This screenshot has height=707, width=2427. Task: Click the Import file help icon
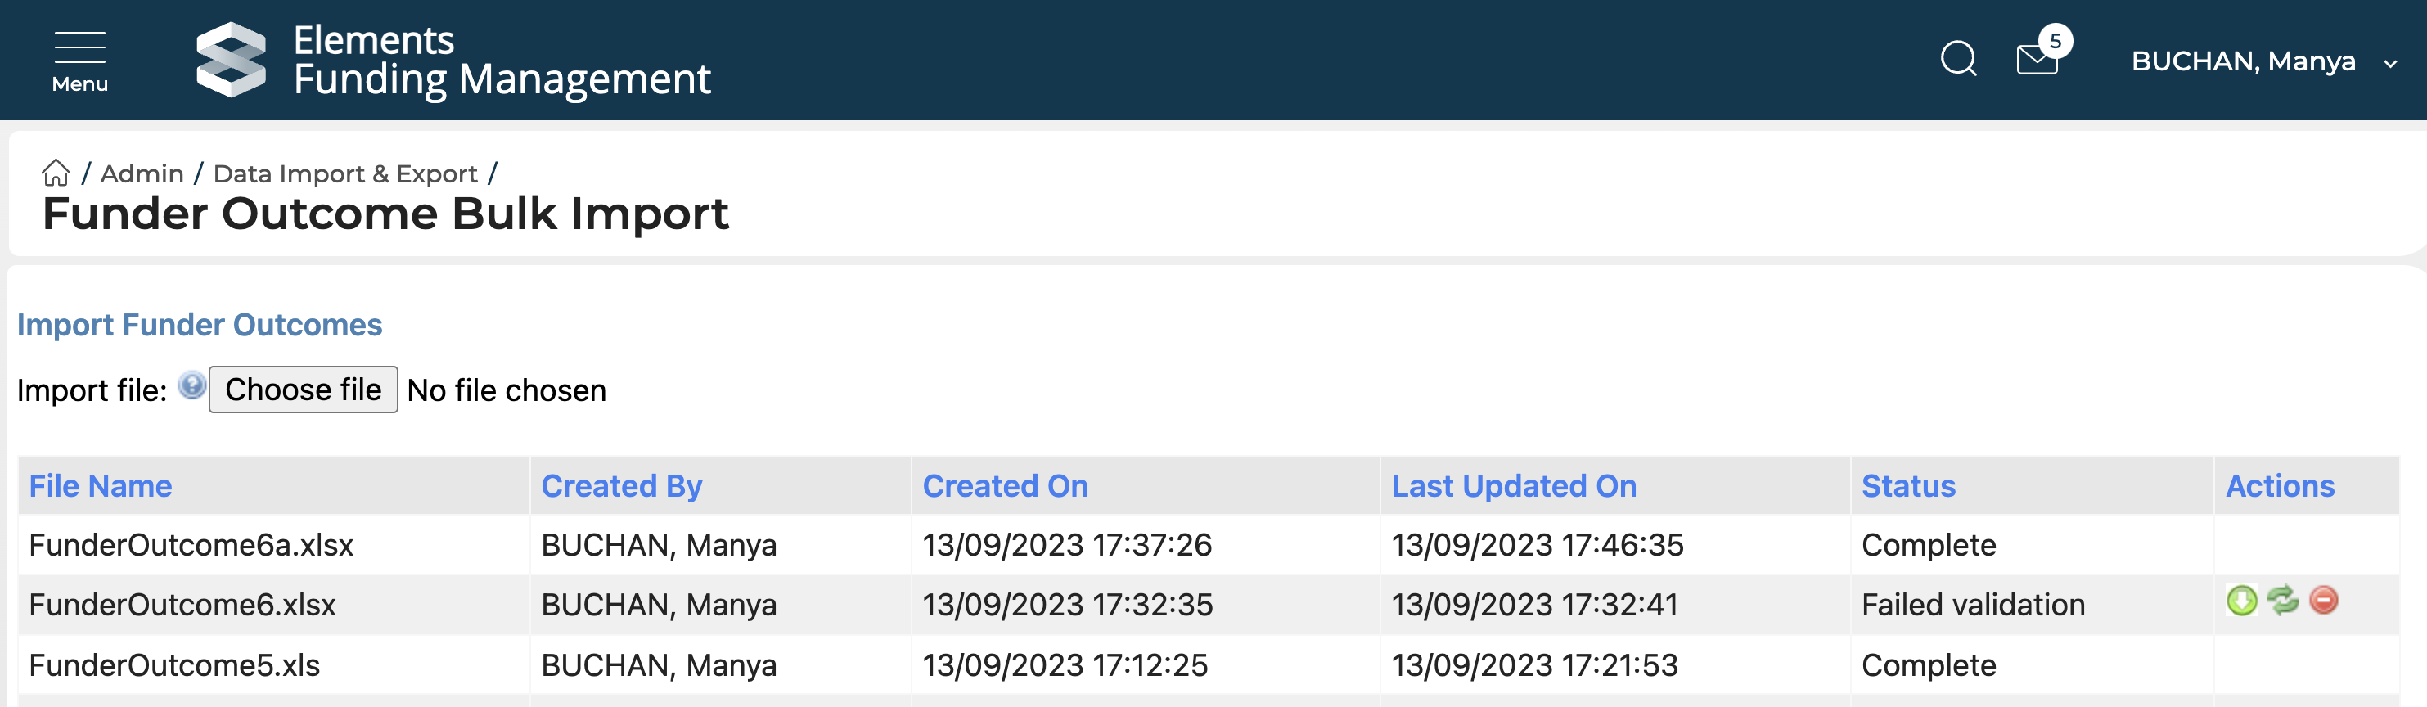point(192,386)
